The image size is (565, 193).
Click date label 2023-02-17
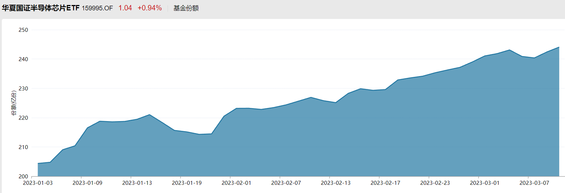(x=385, y=183)
